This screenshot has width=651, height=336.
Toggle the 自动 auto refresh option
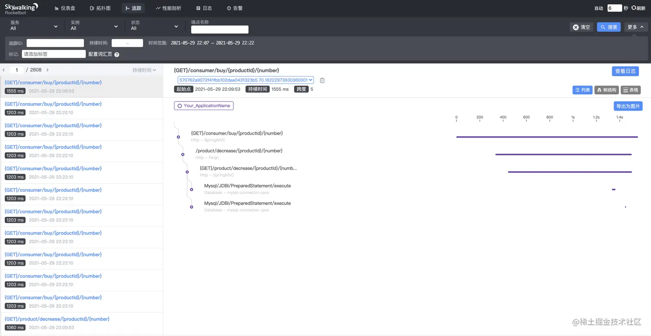click(x=599, y=8)
